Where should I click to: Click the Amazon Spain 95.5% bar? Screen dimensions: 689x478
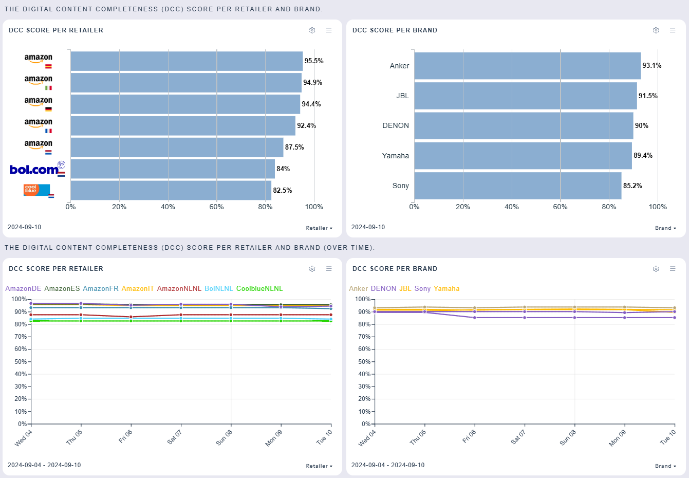tap(186, 61)
